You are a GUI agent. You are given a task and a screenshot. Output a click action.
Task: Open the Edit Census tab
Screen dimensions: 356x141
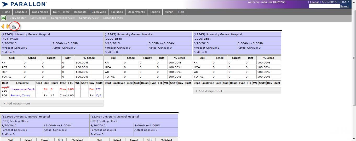38,18
